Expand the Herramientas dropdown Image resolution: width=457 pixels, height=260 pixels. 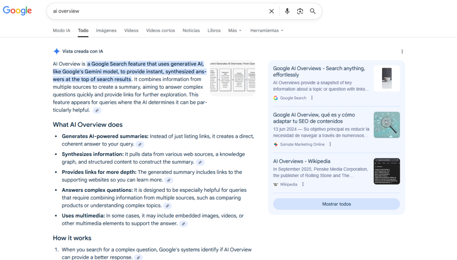click(x=266, y=31)
